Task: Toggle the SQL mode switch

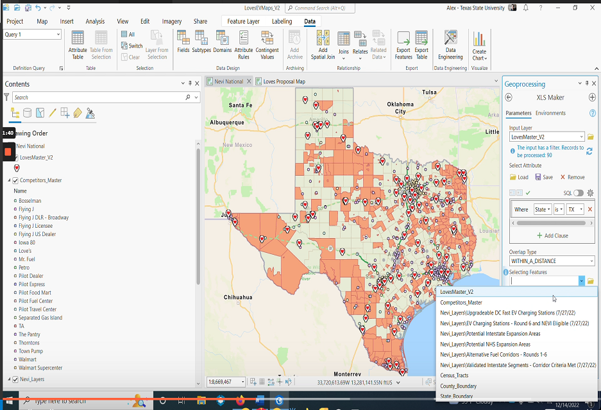Action: click(579, 193)
